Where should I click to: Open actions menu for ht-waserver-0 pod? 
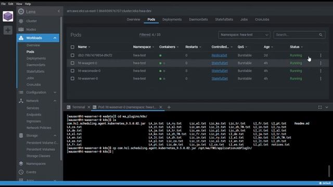coord(321,78)
